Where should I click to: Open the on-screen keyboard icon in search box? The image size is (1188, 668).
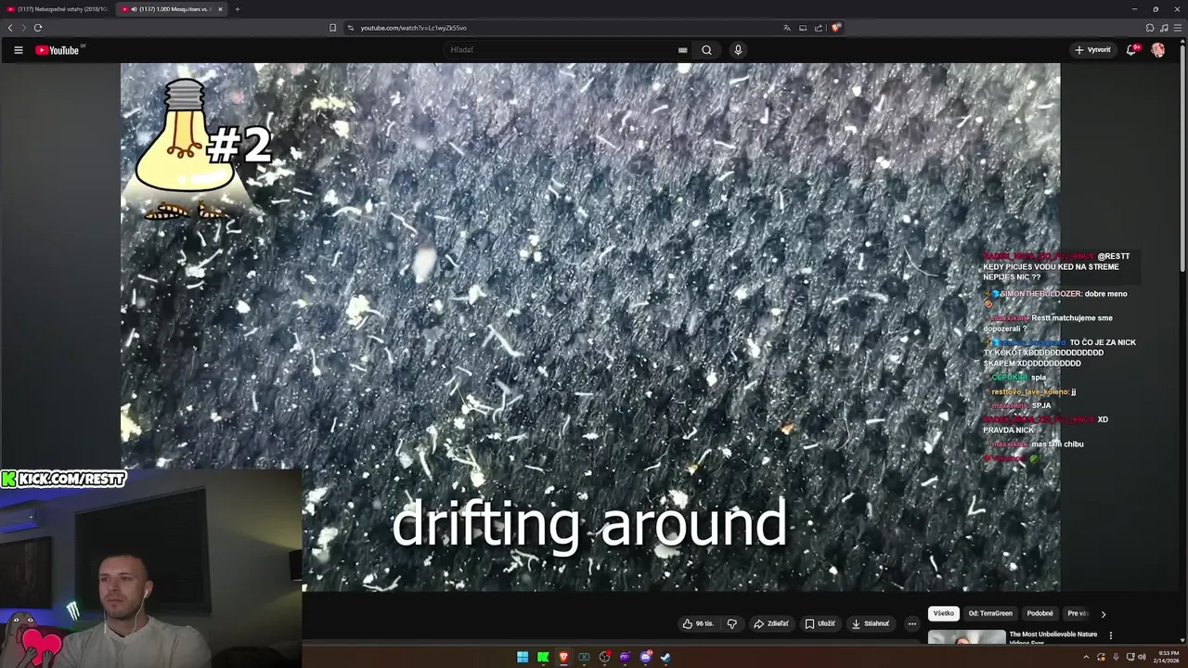tap(683, 50)
